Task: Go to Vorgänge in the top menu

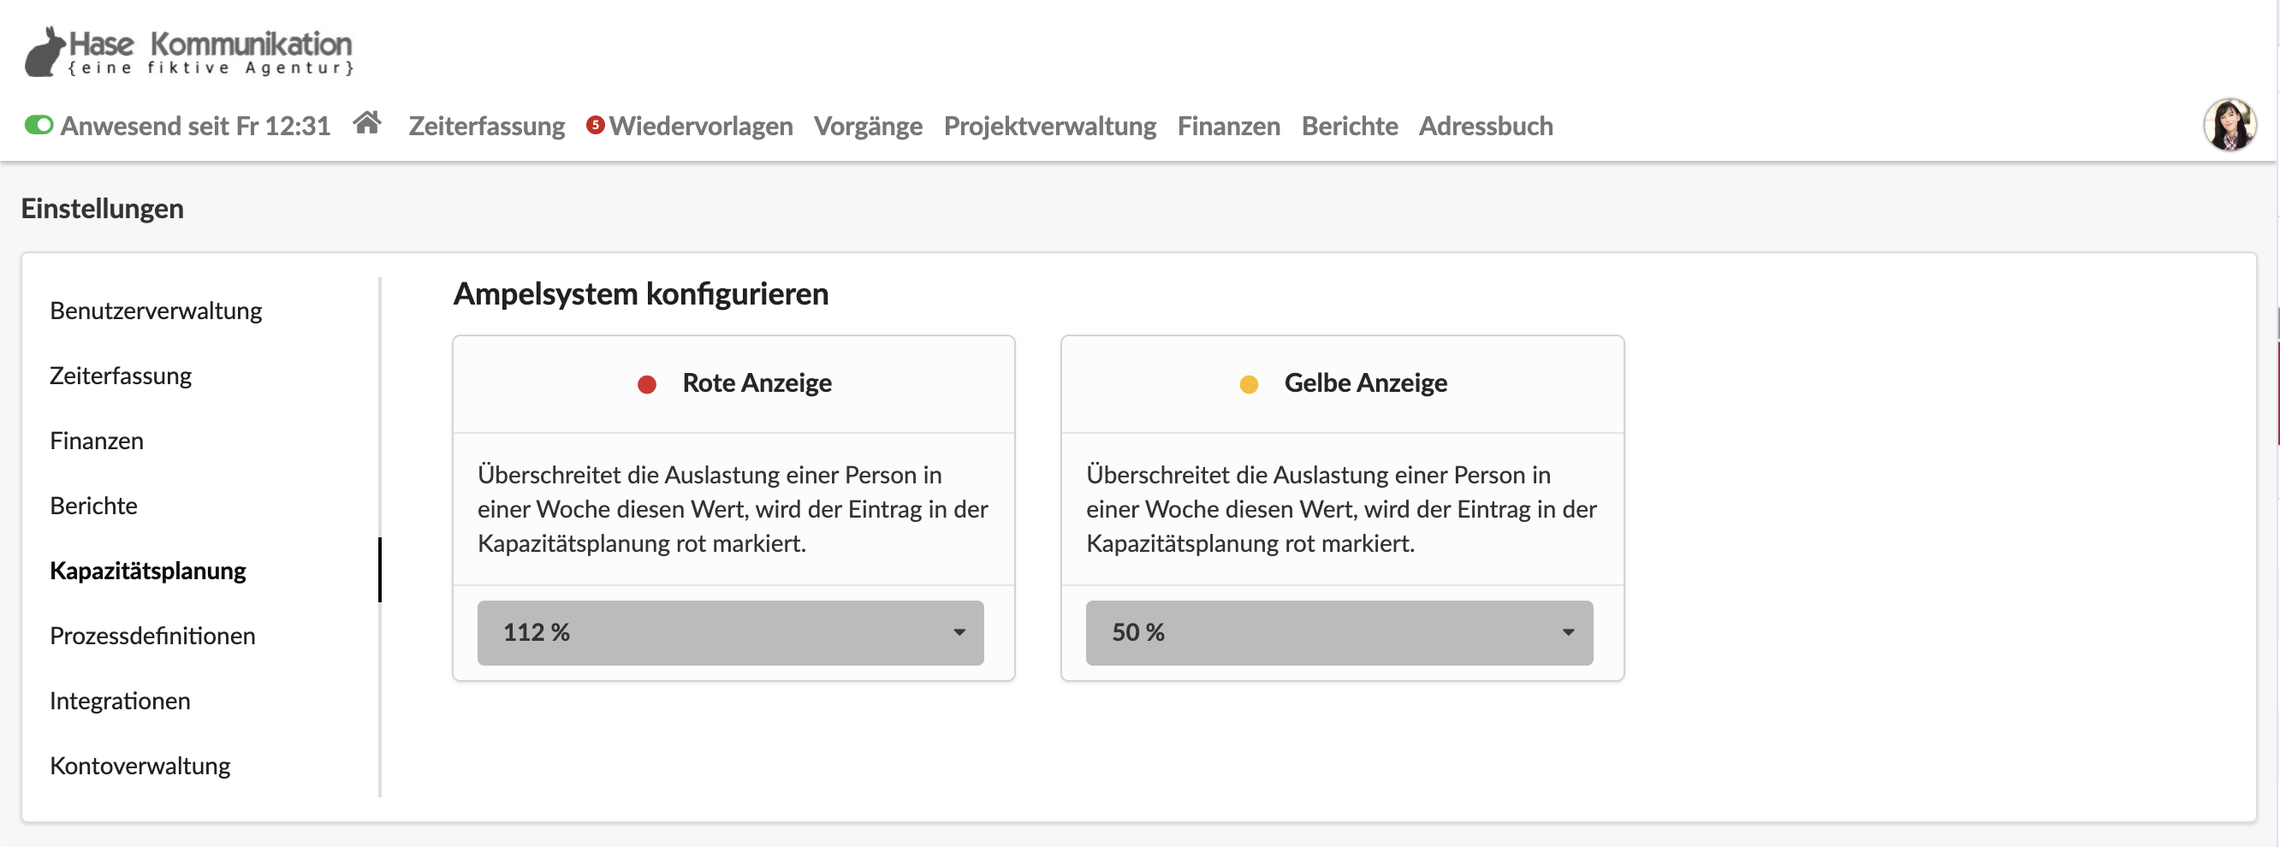Action: click(x=867, y=126)
